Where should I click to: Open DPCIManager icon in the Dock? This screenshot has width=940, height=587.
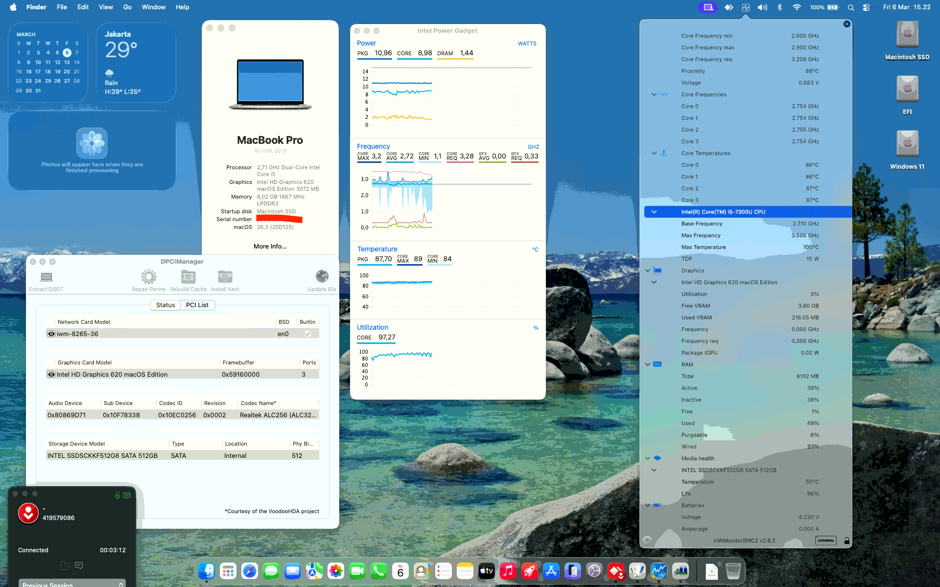(x=680, y=571)
